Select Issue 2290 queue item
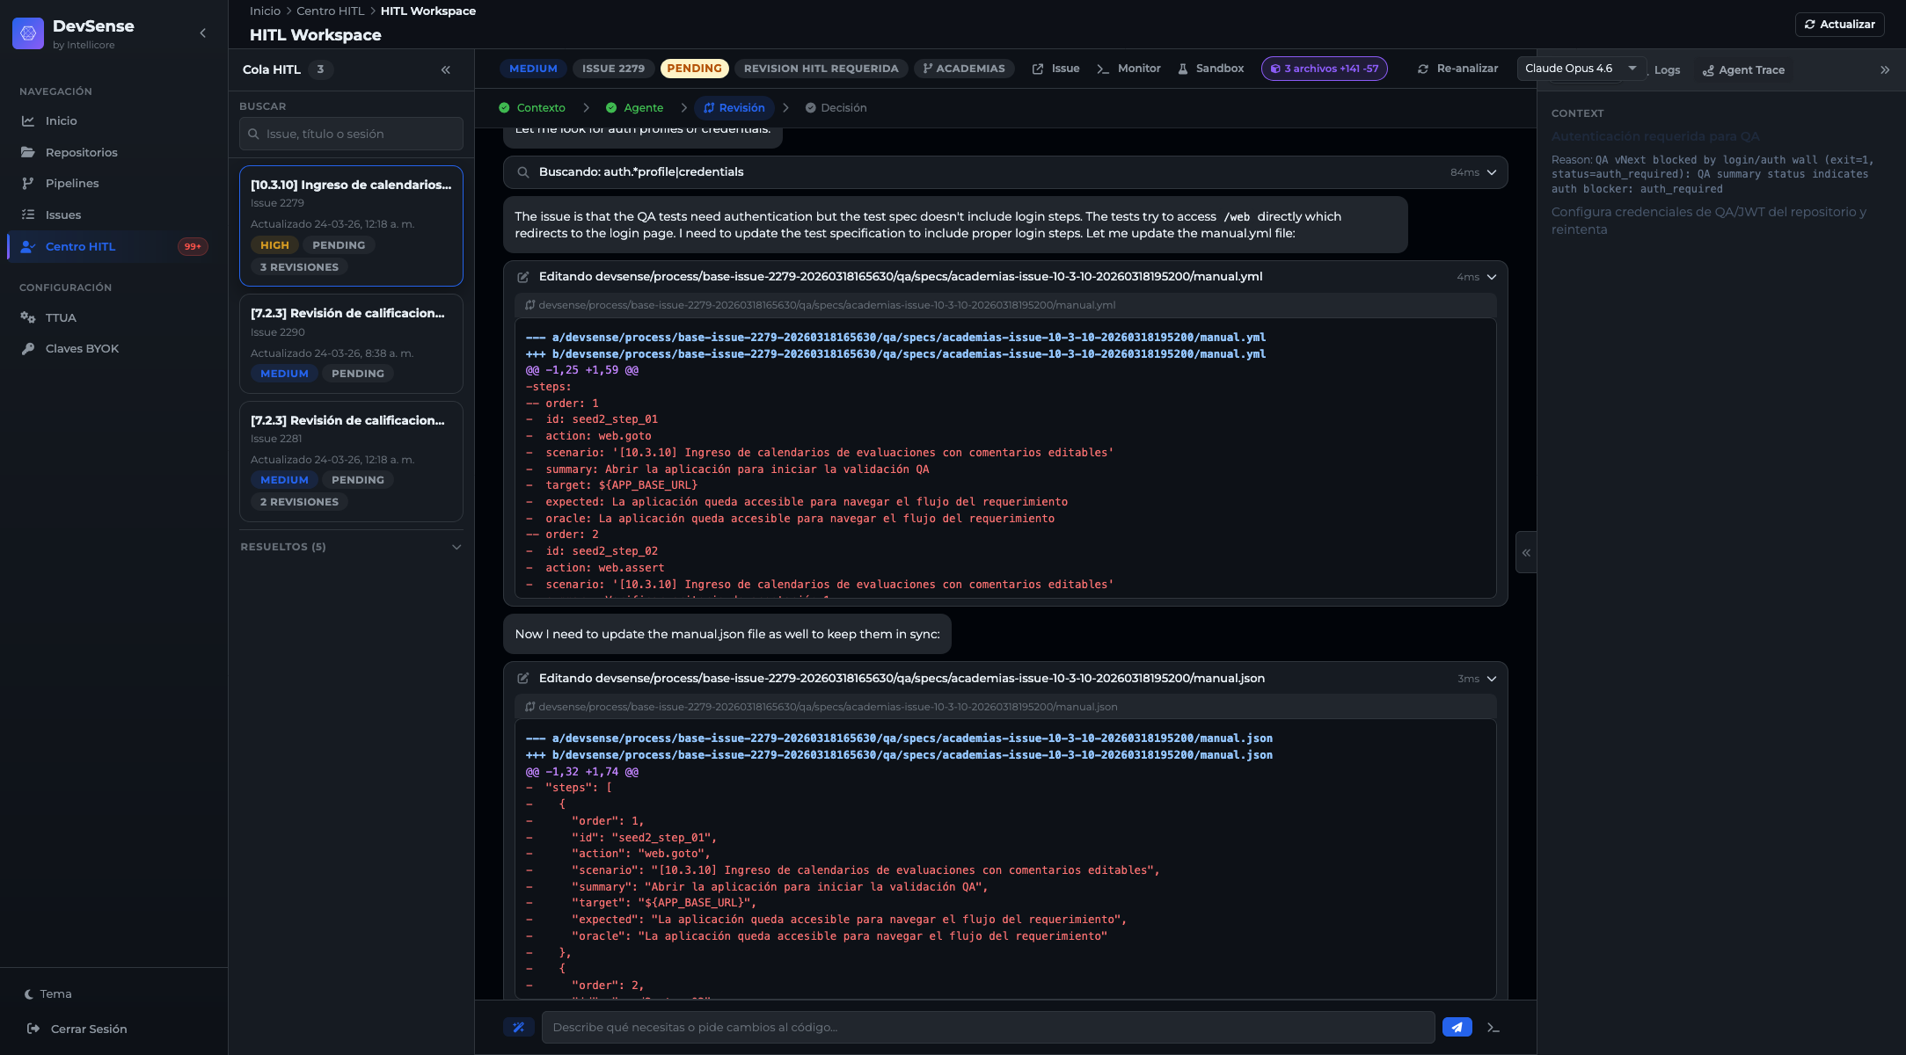The image size is (1906, 1055). tap(351, 343)
